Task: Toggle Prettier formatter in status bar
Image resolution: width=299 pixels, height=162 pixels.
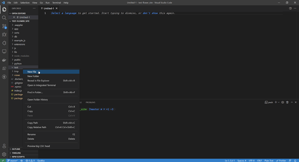Action: (x=281, y=161)
